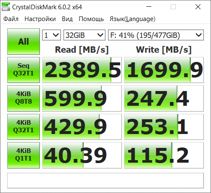Start the Seq Q32T1 test
The image size is (211, 193).
point(24,70)
